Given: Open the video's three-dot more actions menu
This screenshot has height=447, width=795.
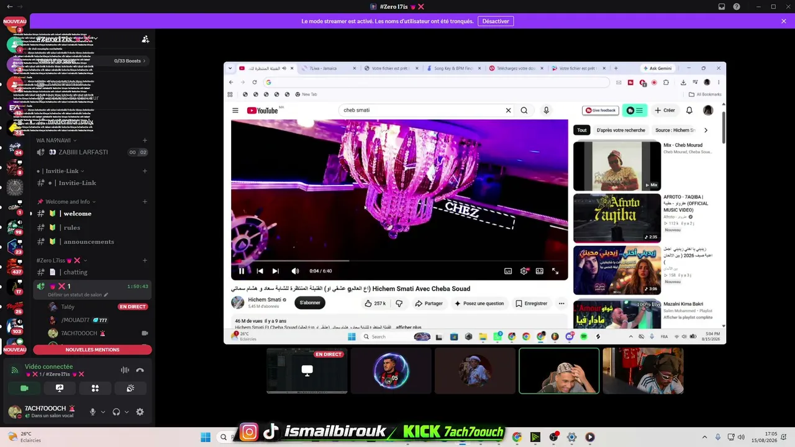Looking at the screenshot, I should tap(561, 304).
